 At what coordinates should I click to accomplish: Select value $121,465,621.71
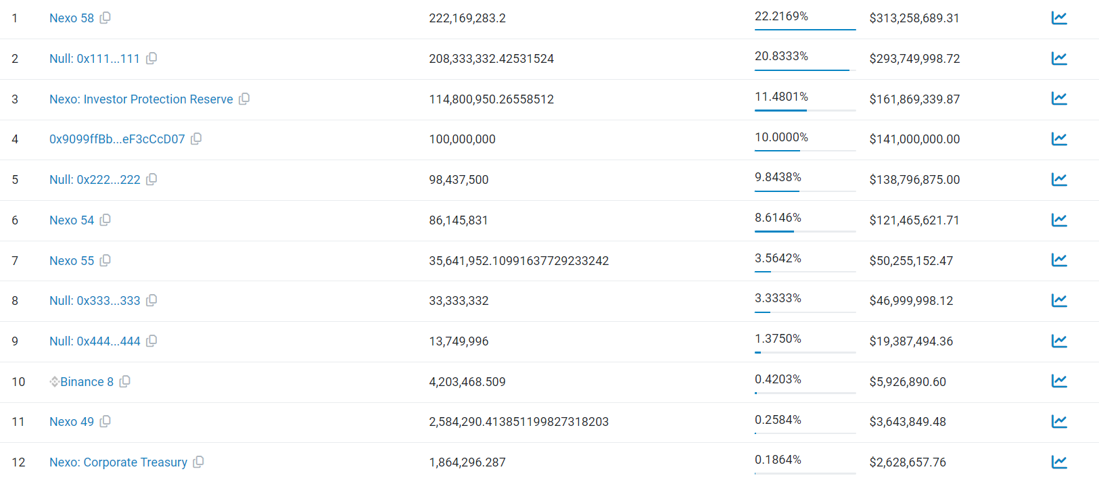click(914, 220)
